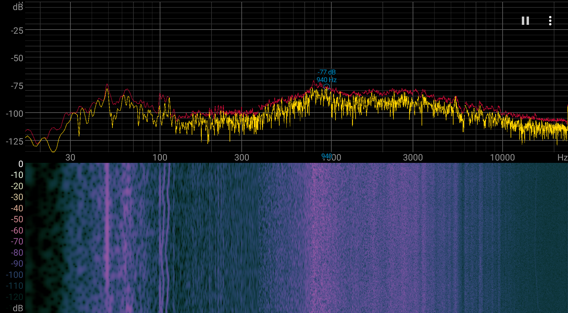568x313 pixels.
Task: Click the 30 Hz frequency axis label
Action: pos(70,157)
